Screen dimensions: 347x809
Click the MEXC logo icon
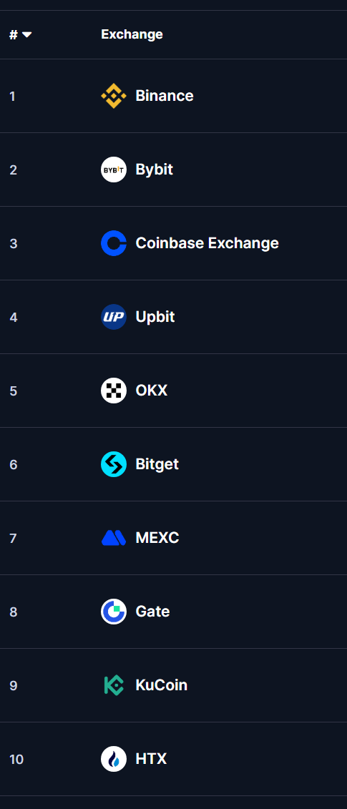pyautogui.click(x=114, y=538)
